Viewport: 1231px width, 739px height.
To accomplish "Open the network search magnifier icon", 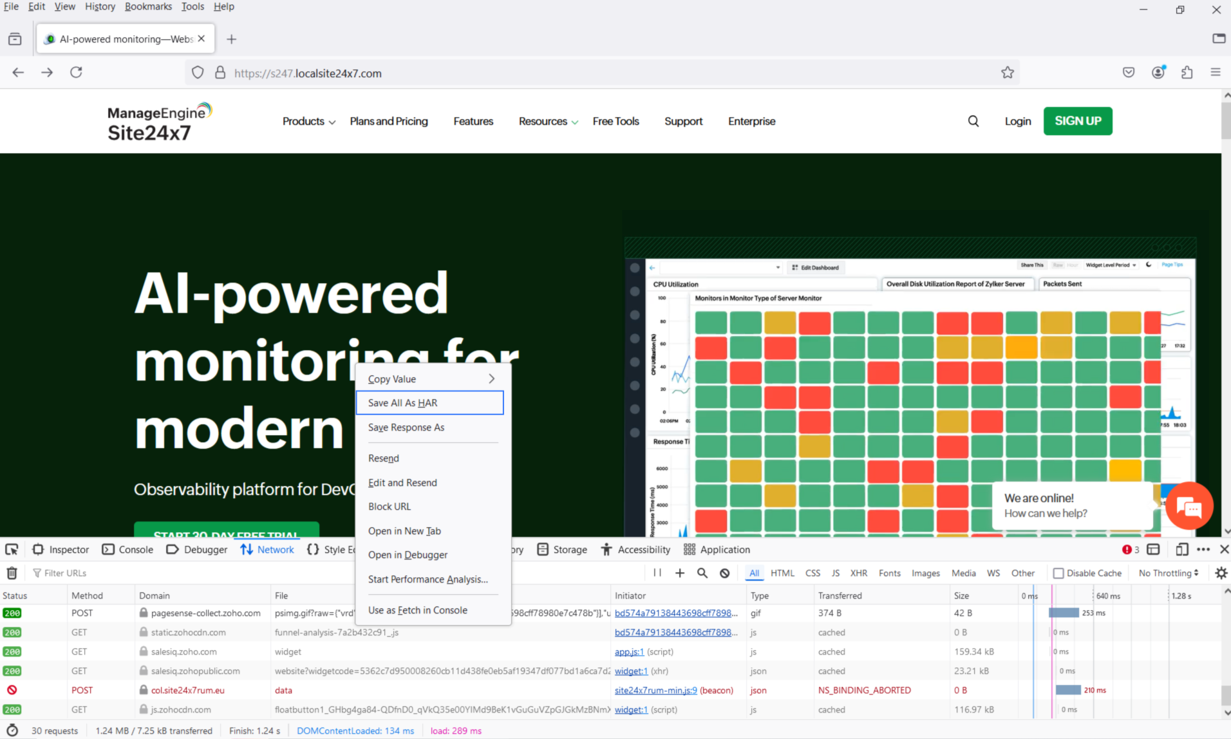I will click(x=702, y=573).
